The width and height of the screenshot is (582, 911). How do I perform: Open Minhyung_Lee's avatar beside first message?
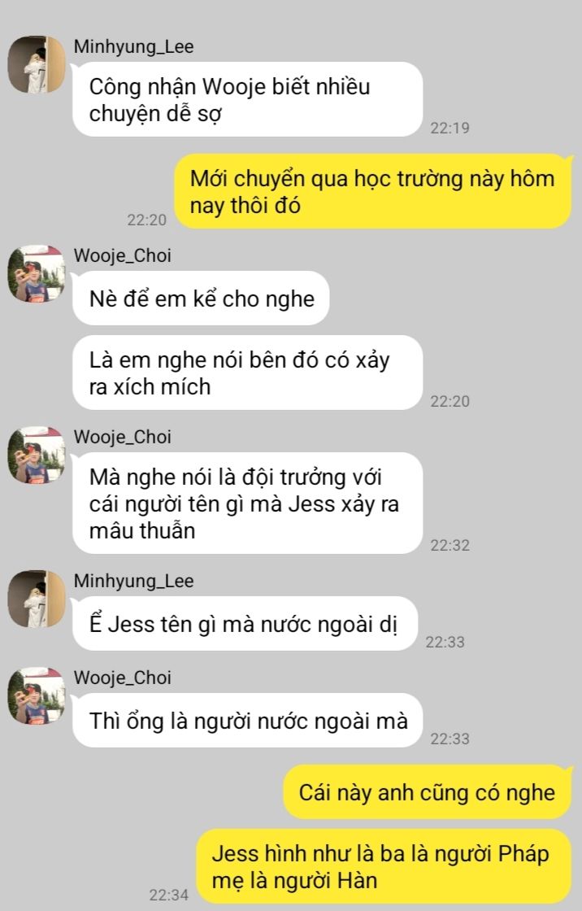(37, 64)
